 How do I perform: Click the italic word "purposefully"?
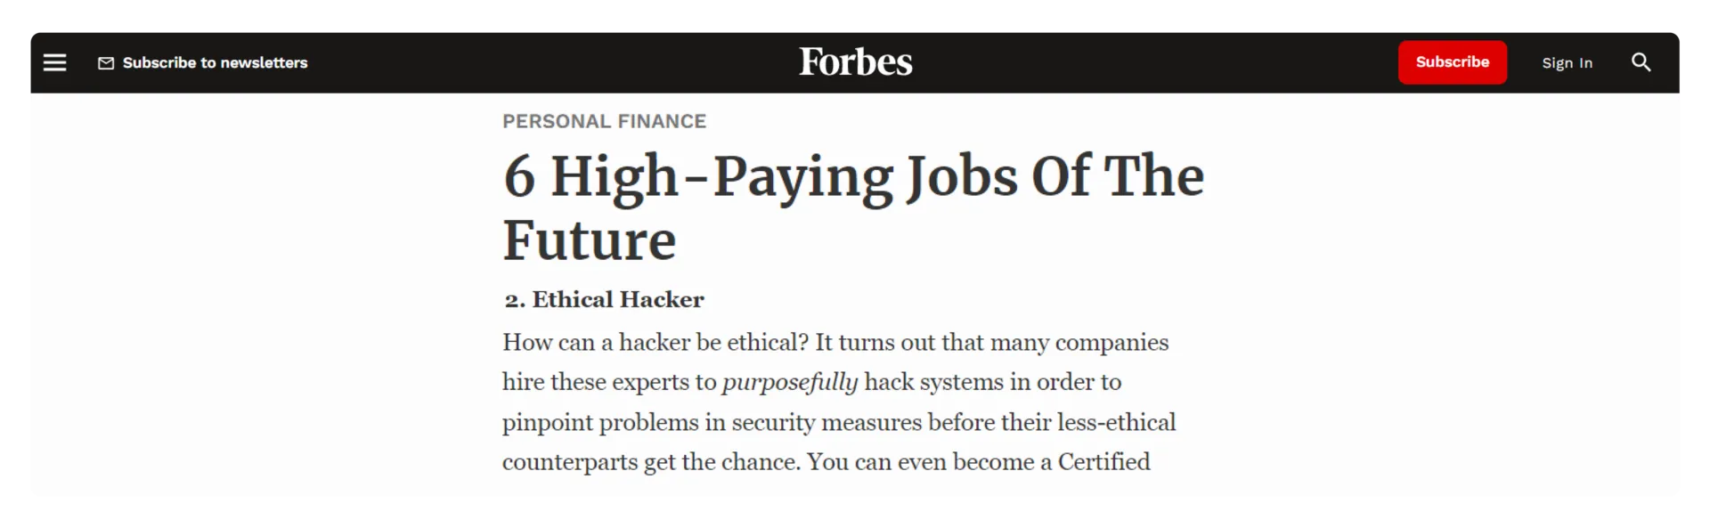tap(790, 382)
